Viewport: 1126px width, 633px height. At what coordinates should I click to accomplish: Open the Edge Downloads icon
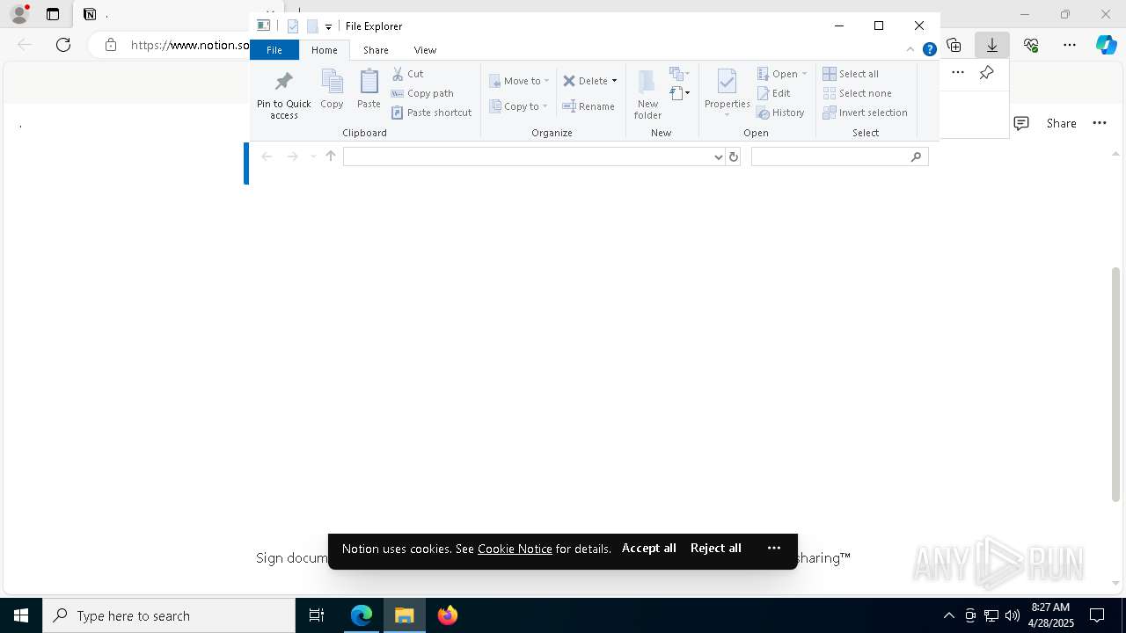[x=992, y=45]
